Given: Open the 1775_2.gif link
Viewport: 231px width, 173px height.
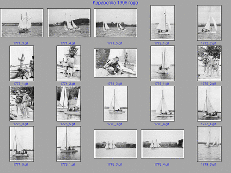Looking at the screenshot, I should point(208,84).
